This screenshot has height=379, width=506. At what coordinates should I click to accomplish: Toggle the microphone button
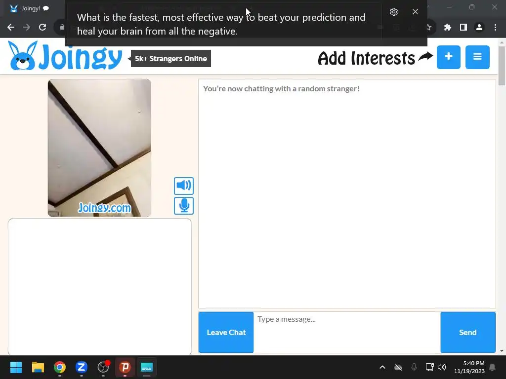[184, 206]
